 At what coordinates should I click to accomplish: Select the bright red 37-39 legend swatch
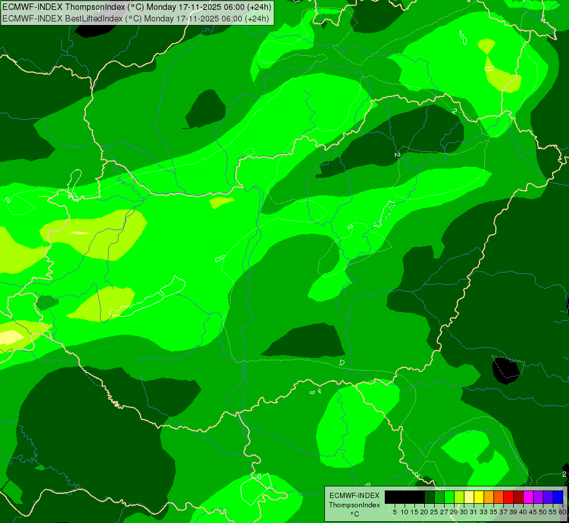pos(509,497)
